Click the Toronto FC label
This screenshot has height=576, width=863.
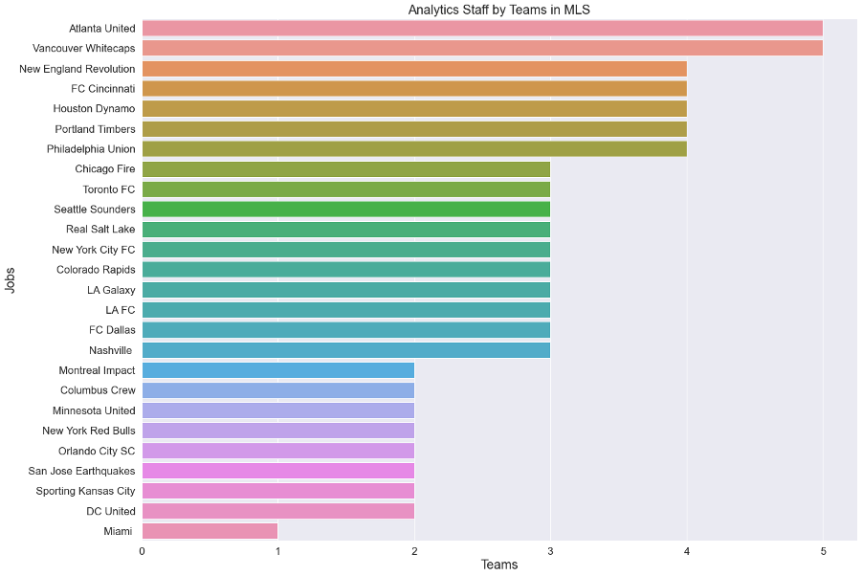[109, 189]
